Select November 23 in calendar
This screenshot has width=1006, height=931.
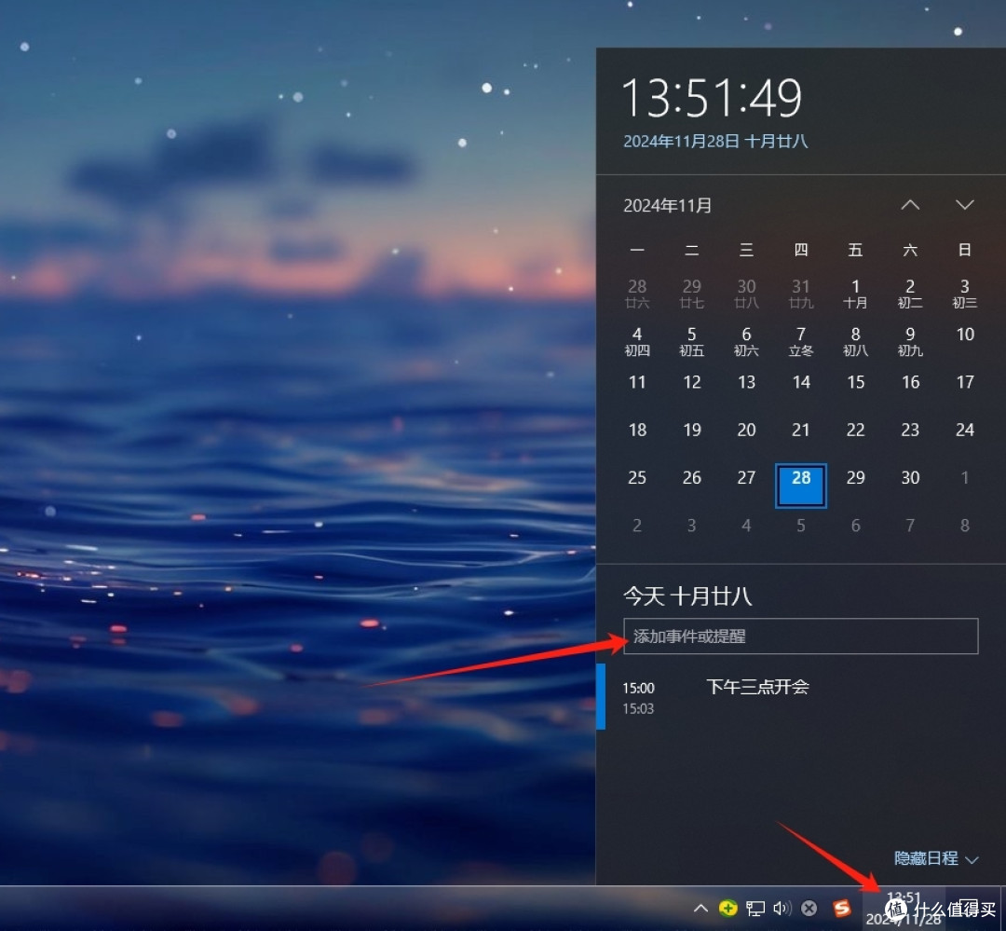point(910,431)
